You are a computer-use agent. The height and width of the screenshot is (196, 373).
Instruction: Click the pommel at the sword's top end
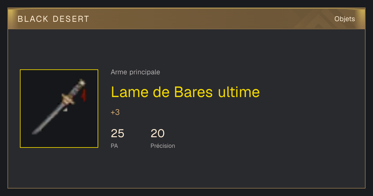[82, 82]
